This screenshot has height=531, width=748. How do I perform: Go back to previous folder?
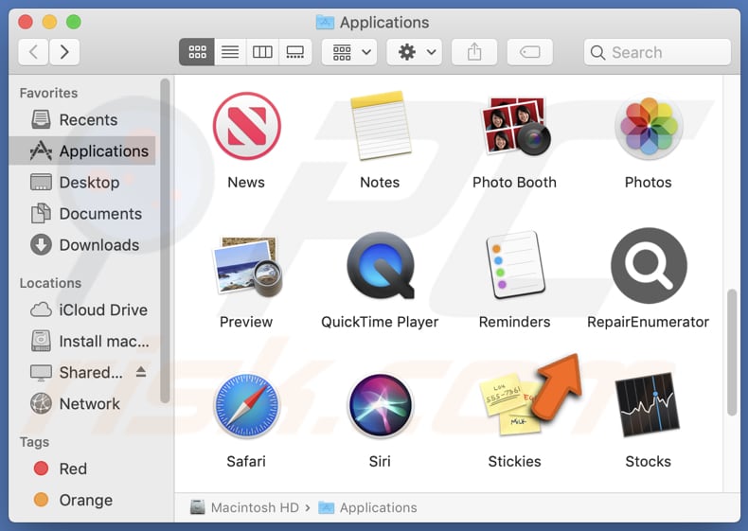pos(33,51)
